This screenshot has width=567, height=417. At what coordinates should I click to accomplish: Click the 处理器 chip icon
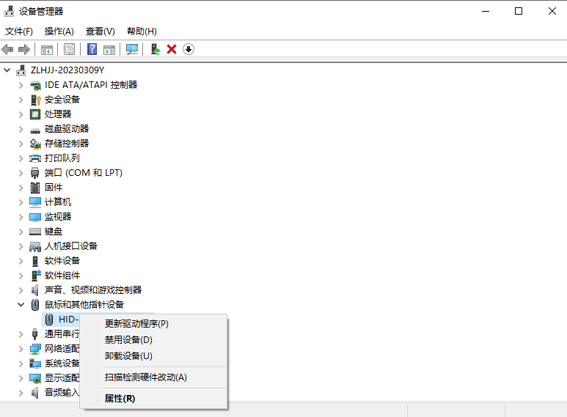(x=35, y=114)
